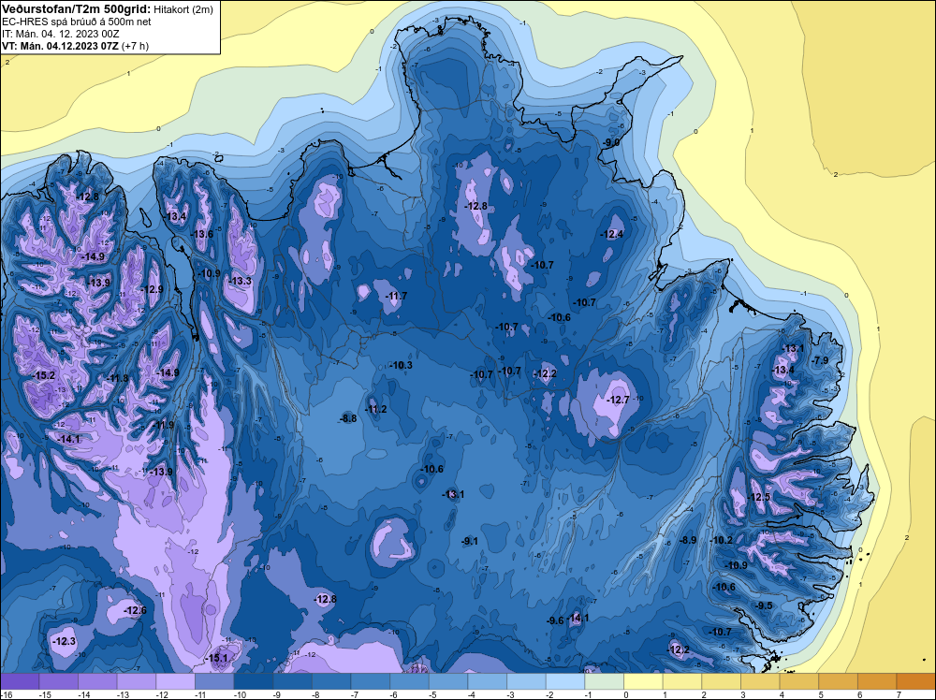Click the -11.9 temperature reading

[164, 425]
